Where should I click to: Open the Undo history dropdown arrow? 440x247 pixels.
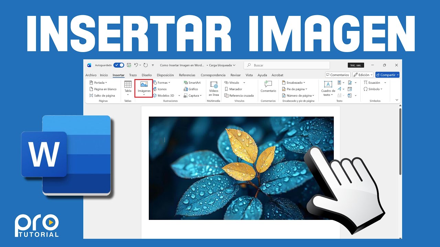[x=140, y=65]
